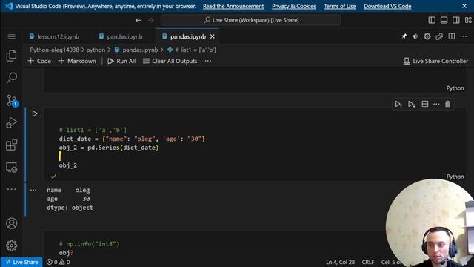The image size is (474, 267).
Task: Click the megaphone icon in editor actions
Action: (415, 36)
